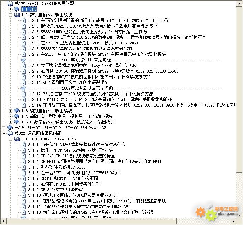The image size is (243, 225).
Task: Click the horizontal scrollbar thumb
Action: tap(91, 221)
